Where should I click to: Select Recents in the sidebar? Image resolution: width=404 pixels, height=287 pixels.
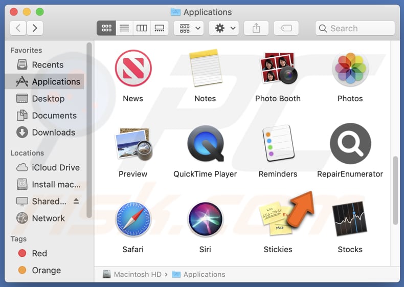(x=44, y=65)
